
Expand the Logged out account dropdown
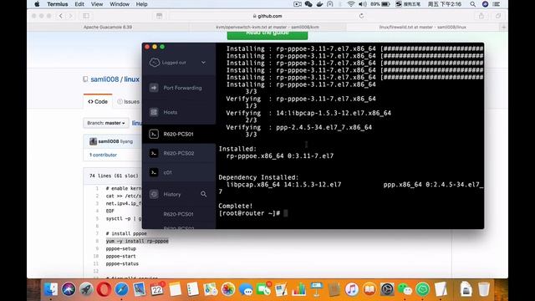click(x=203, y=63)
